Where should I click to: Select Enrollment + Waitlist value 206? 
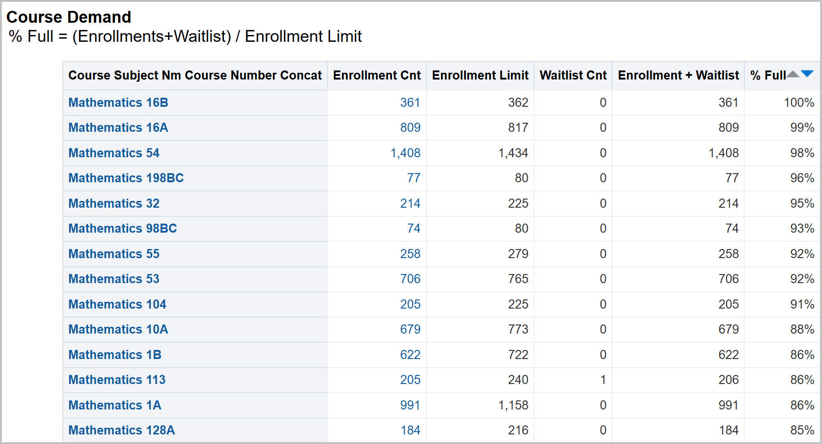click(x=728, y=379)
